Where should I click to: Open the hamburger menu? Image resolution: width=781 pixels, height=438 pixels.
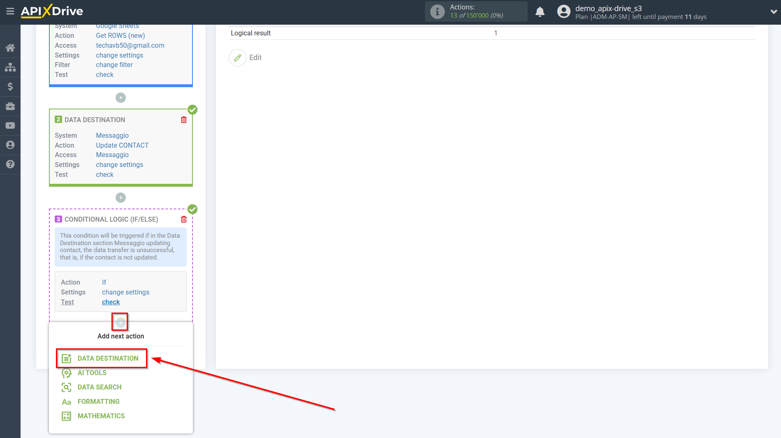pos(10,11)
